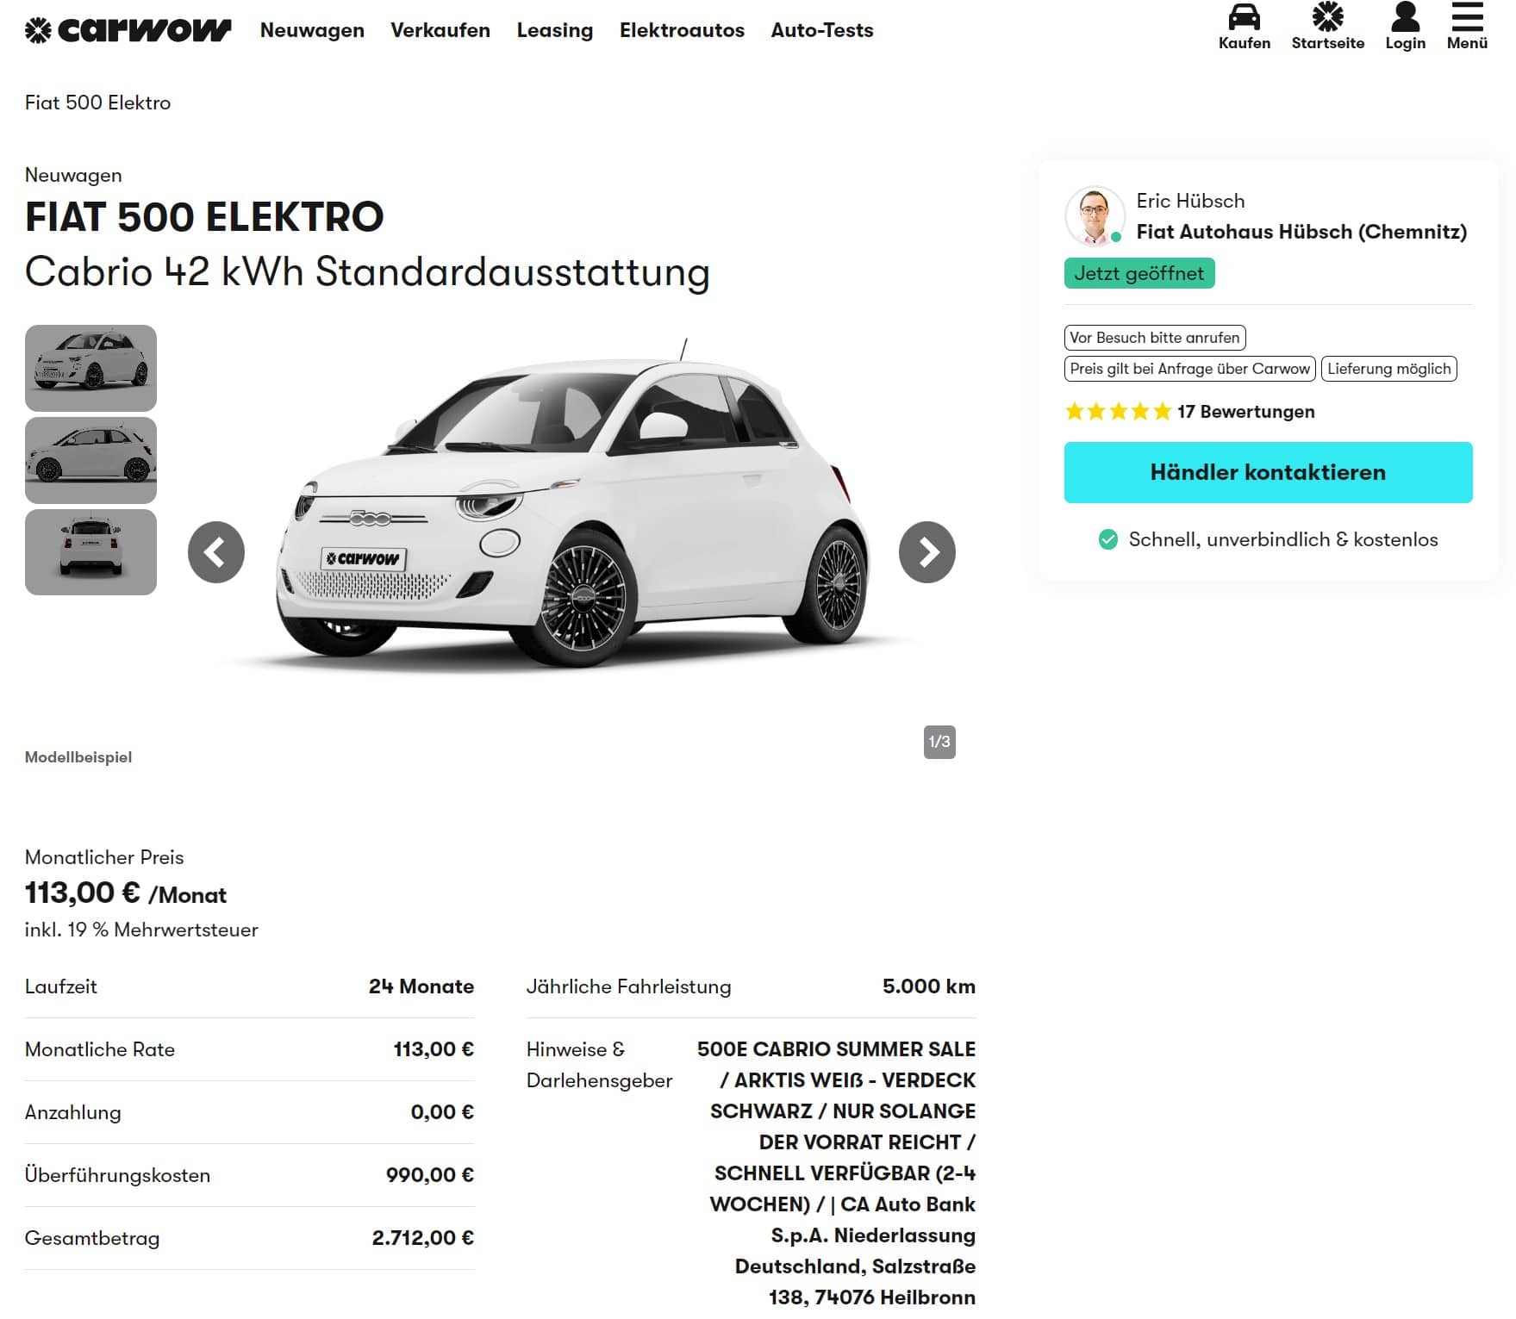Click the Preis gilt bei Anfrage über Carwow tag
This screenshot has height=1319, width=1516.
click(x=1189, y=369)
